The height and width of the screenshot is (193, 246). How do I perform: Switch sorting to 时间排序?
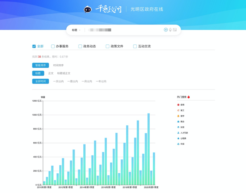click(x=58, y=65)
